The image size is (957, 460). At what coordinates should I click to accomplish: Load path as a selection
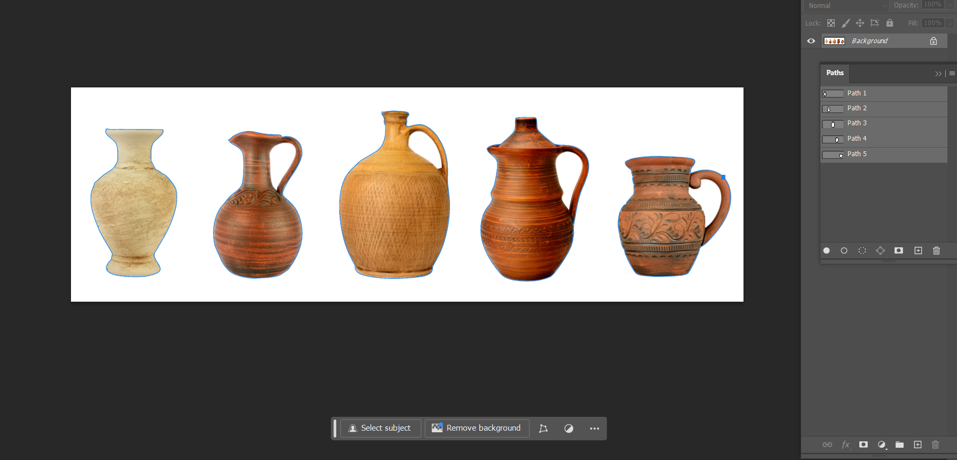tap(862, 251)
